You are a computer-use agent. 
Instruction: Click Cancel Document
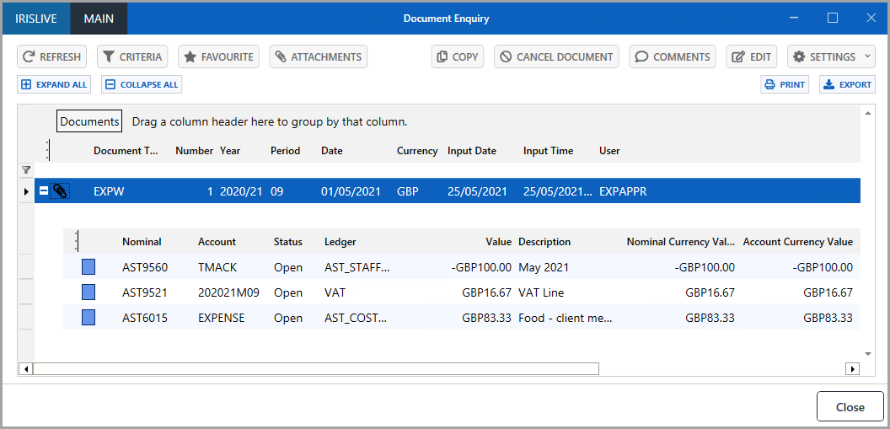click(x=556, y=56)
